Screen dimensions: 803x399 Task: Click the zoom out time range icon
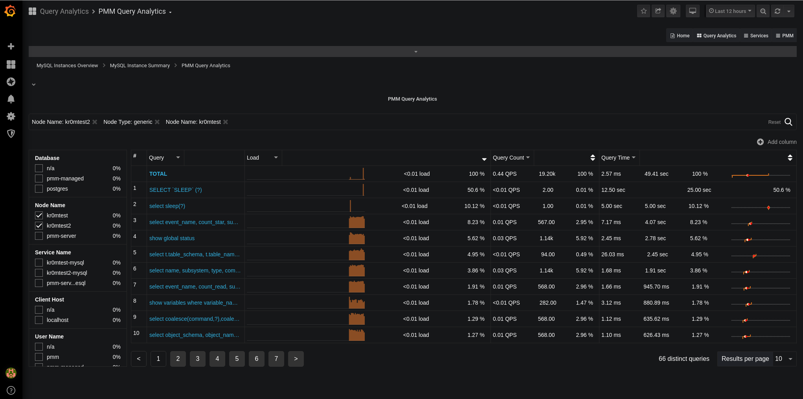(x=763, y=11)
